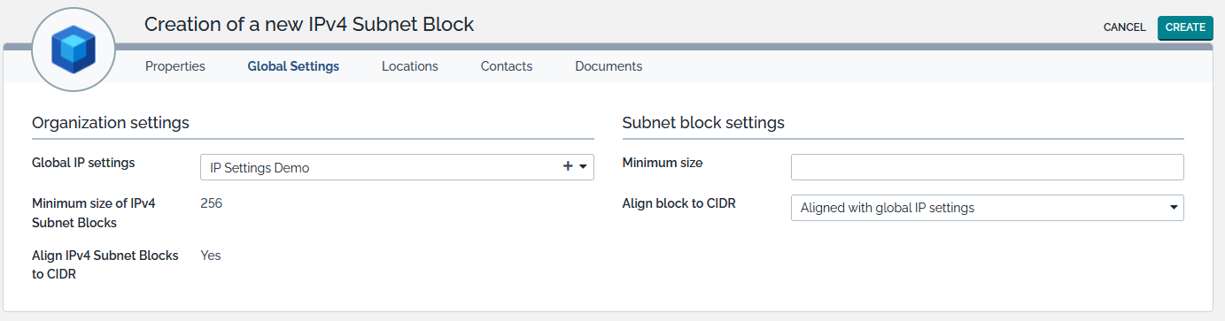
Task: Switch to the Properties tab
Action: tap(175, 66)
